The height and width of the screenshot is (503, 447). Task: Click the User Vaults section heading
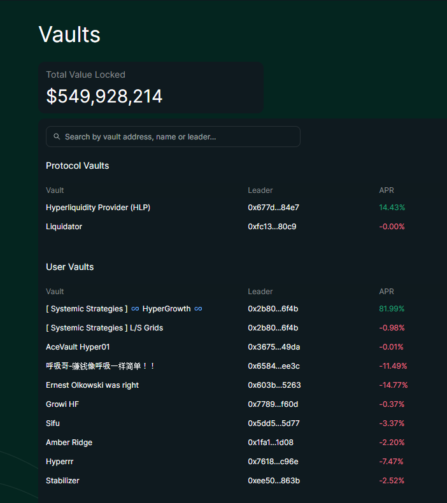69,267
